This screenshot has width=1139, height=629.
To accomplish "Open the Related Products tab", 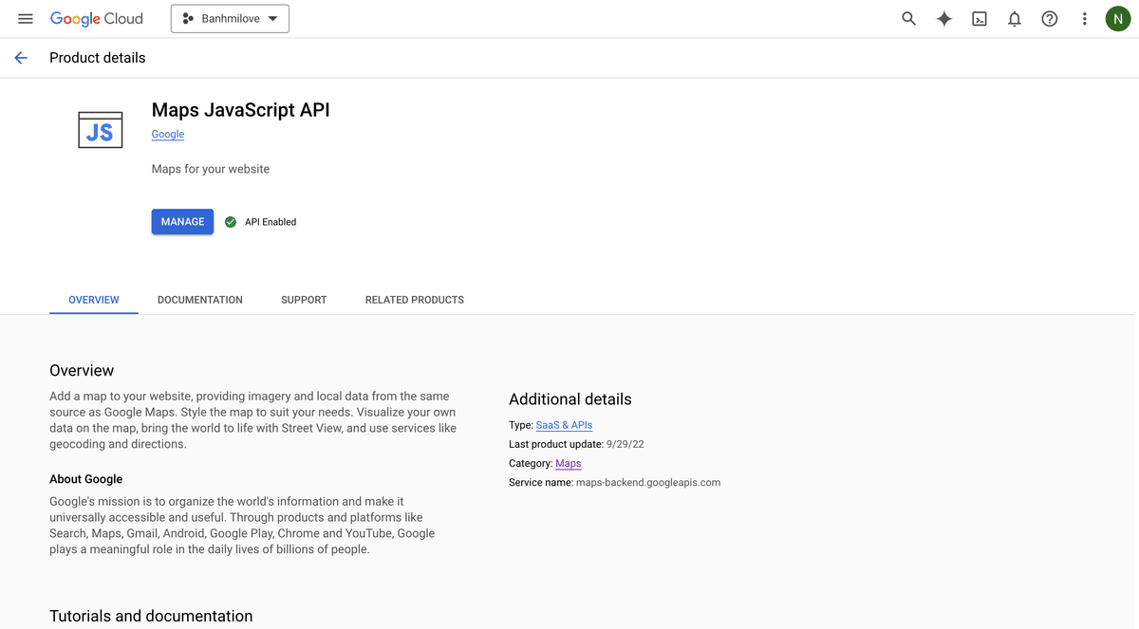I will coord(415,300).
